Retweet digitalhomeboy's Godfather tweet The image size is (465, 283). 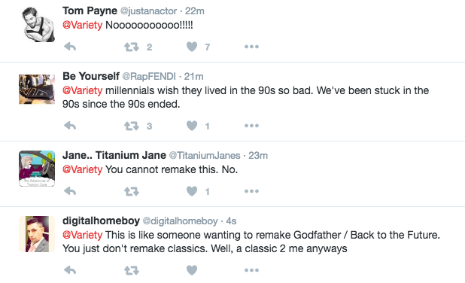[132, 270]
